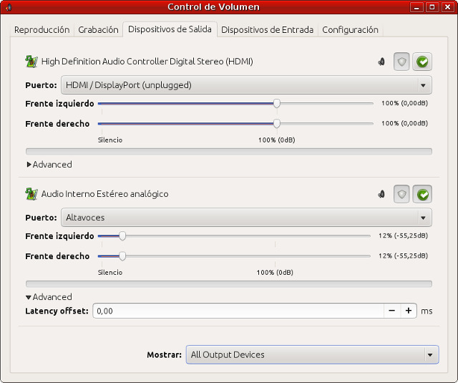Click the Latency offset input field
Screen dimensions: 458x383
(238, 311)
